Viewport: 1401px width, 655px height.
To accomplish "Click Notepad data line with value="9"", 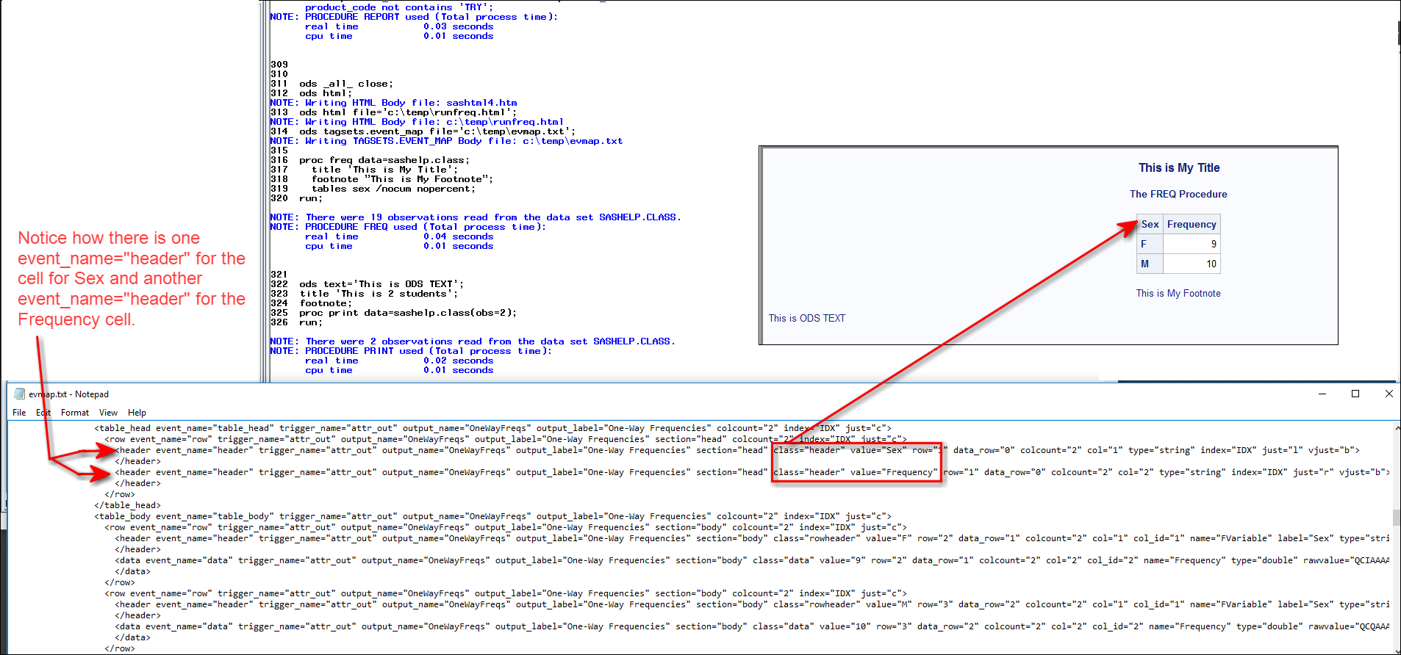I will click(752, 560).
